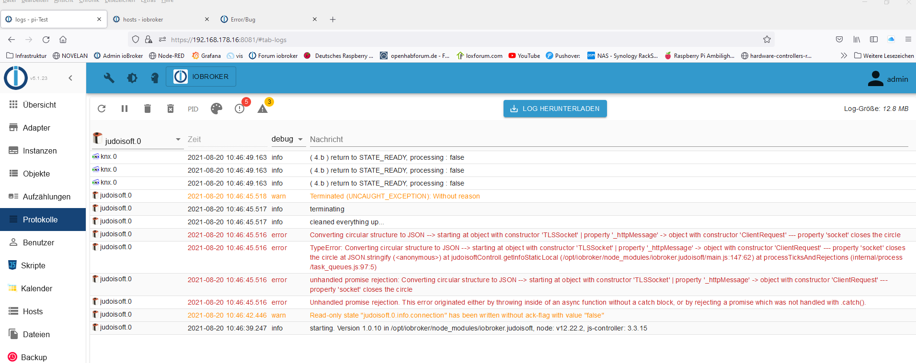This screenshot has width=916, height=363.
Task: Refresh the log list
Action: tap(102, 109)
